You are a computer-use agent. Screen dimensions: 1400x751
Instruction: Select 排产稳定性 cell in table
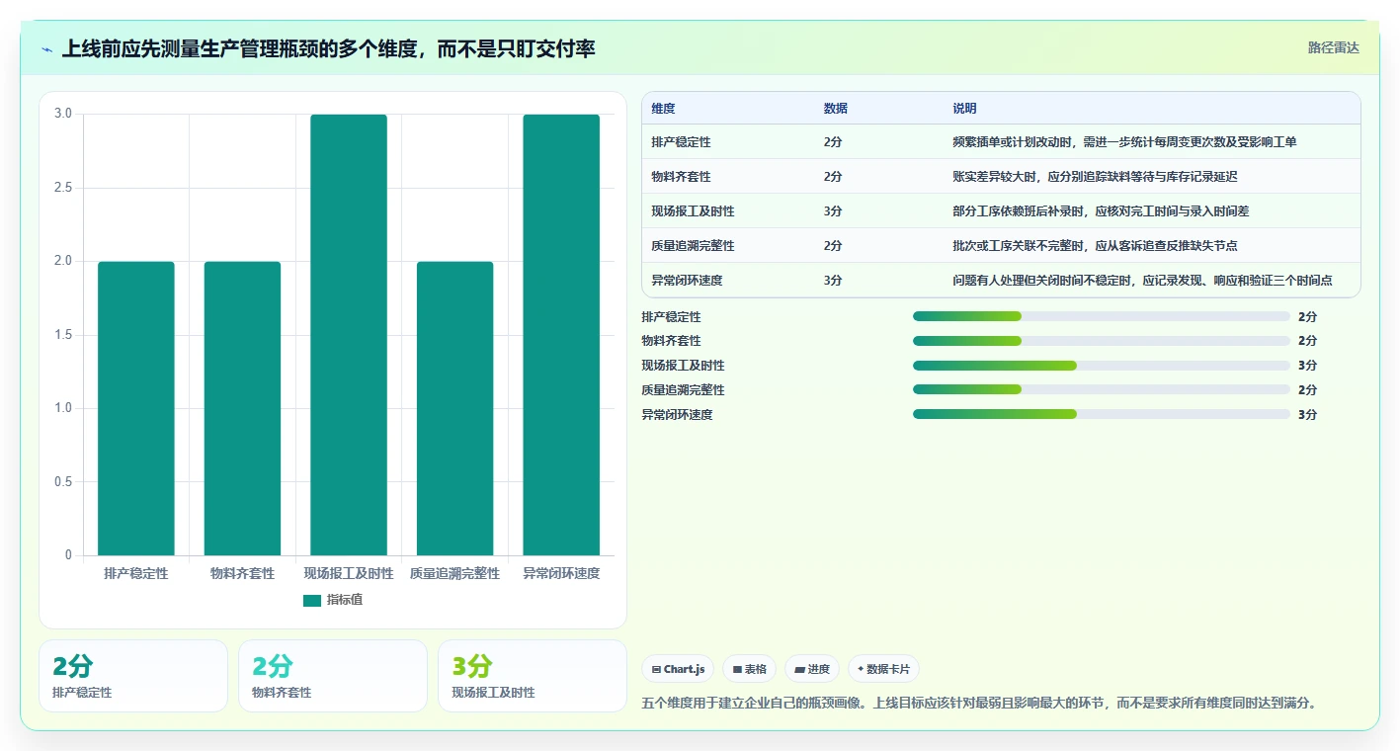click(681, 142)
